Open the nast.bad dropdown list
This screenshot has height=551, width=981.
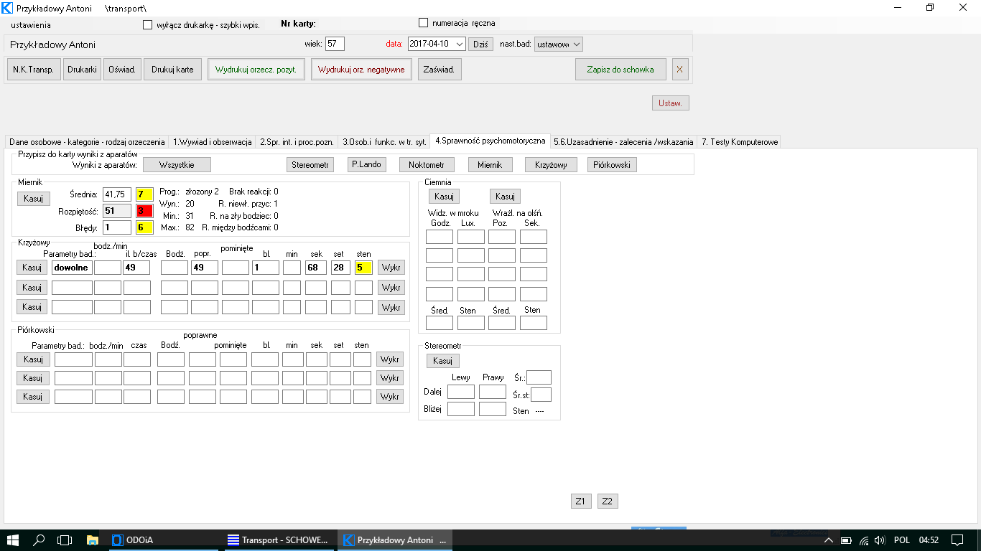coord(577,44)
